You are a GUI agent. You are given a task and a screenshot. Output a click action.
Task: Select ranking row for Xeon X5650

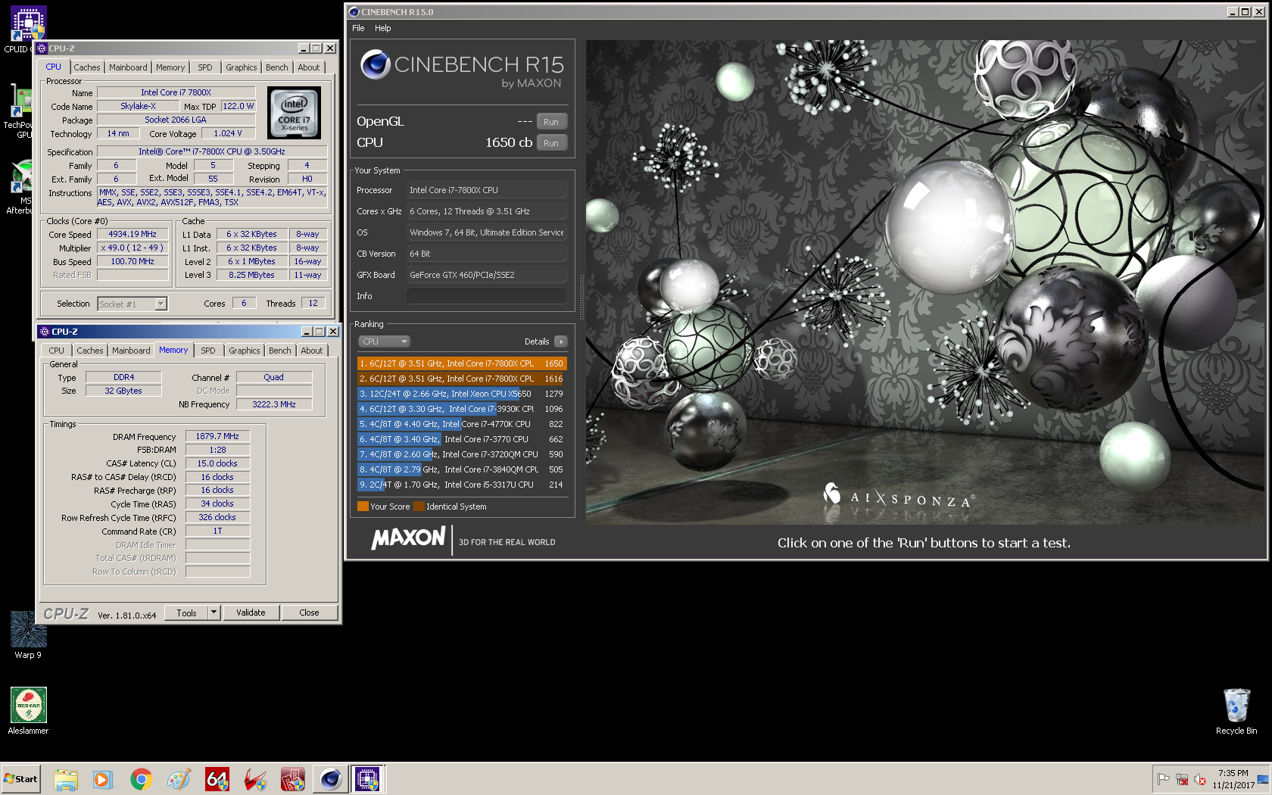462,394
